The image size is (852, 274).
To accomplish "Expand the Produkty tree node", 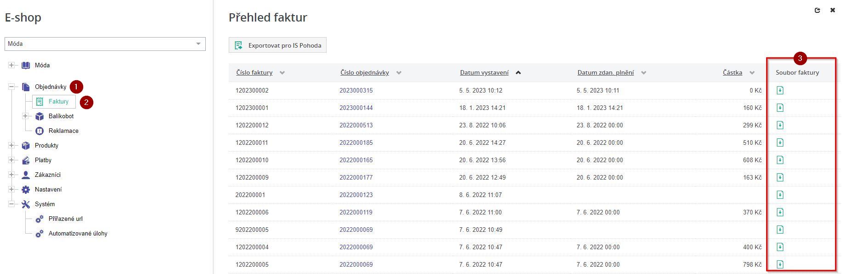I will (x=11, y=146).
